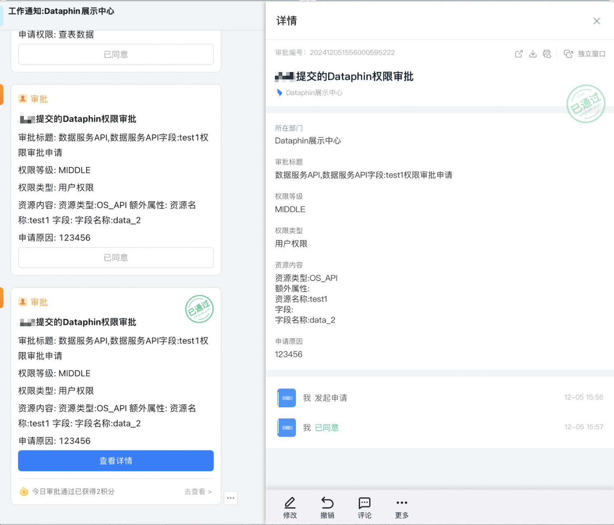Viewport: 614px width, 525px height.
Task: Click the 字段名称:data_2 line in details
Action: pyautogui.click(x=305, y=320)
